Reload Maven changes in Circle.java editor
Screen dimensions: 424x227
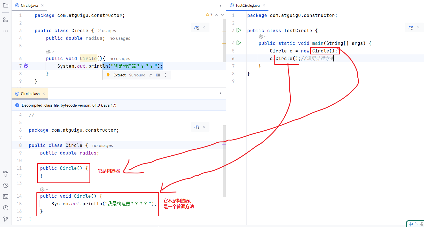(196, 27)
